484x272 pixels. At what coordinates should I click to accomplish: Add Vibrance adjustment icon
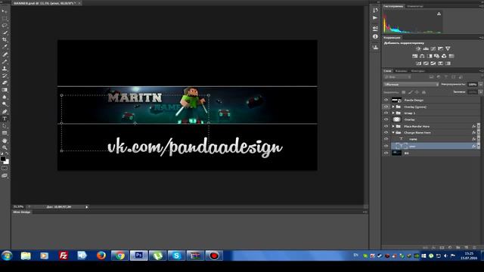click(x=448, y=48)
